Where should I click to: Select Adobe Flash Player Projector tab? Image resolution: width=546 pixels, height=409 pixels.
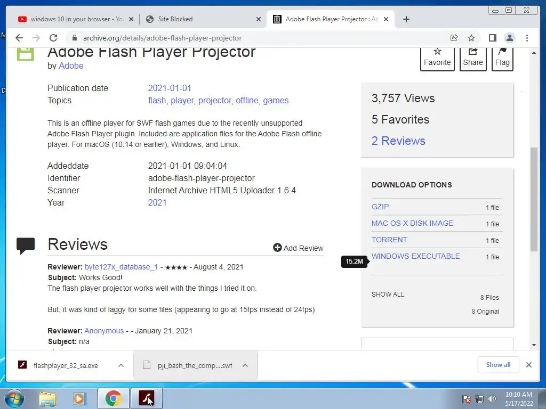(330, 19)
